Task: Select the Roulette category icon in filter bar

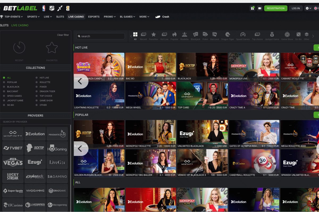Action: click(x=184, y=36)
